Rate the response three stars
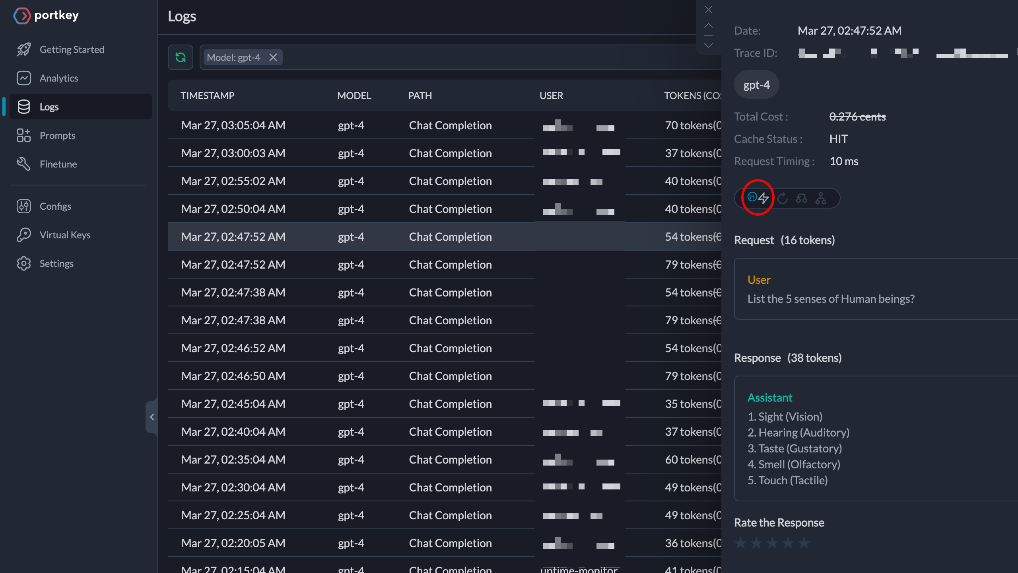1018x573 pixels. pyautogui.click(x=772, y=543)
